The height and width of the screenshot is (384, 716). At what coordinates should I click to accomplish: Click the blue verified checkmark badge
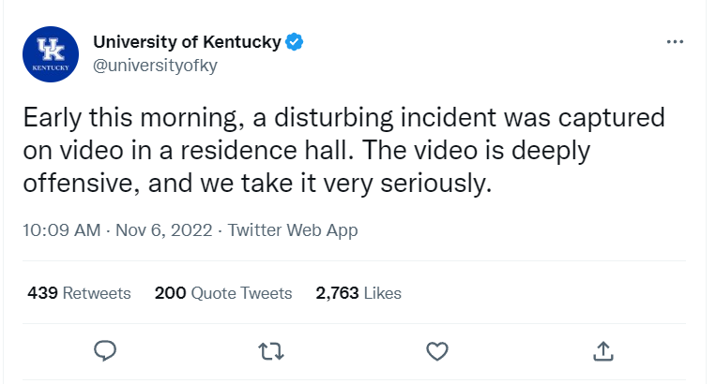tap(296, 42)
